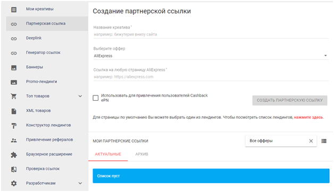Clear the Все офферы filter with X
334x192 pixels.
click(311, 141)
